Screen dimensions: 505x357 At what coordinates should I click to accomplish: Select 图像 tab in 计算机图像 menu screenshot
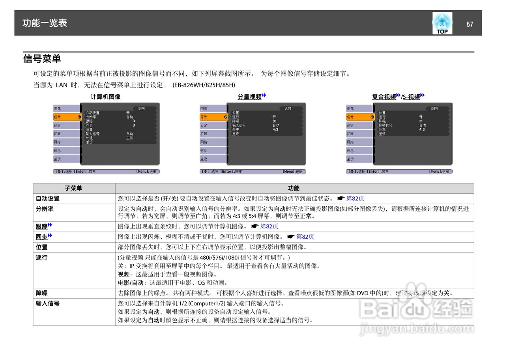66,108
